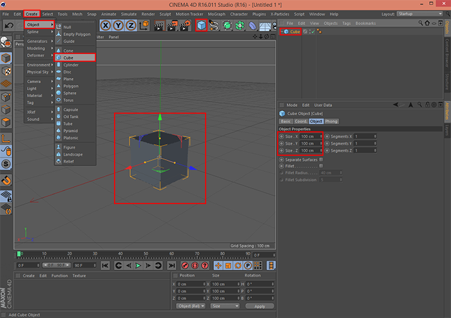Toggle Separate Surfaces checkbox
The height and width of the screenshot is (318, 451).
[321, 160]
